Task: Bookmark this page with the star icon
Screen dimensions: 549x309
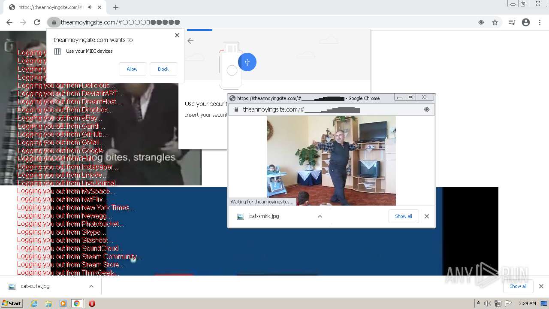Action: (495, 22)
